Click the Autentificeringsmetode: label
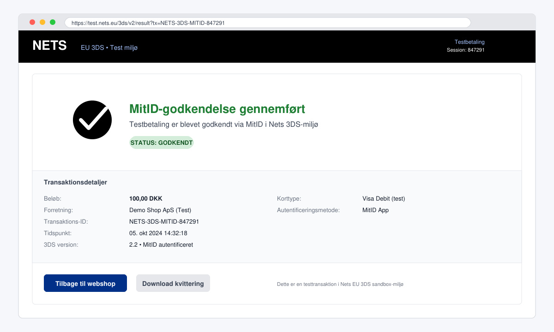Image resolution: width=554 pixels, height=332 pixels. (x=308, y=210)
